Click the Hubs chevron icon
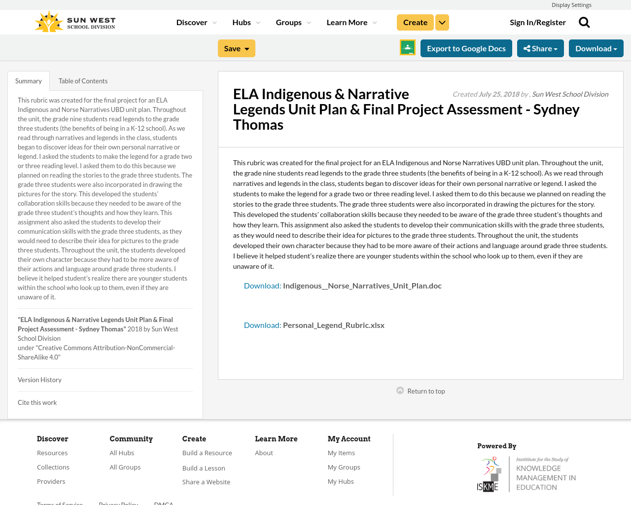Viewport: 631px width, 505px height. (258, 22)
